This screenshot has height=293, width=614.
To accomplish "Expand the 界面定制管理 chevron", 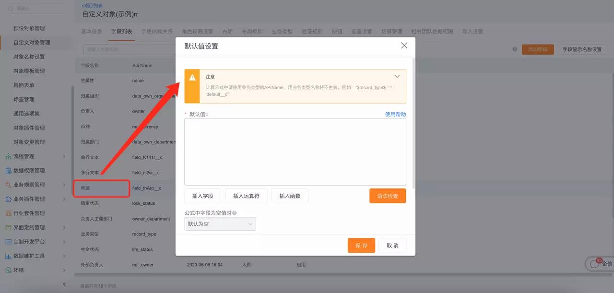I will 64,227.
